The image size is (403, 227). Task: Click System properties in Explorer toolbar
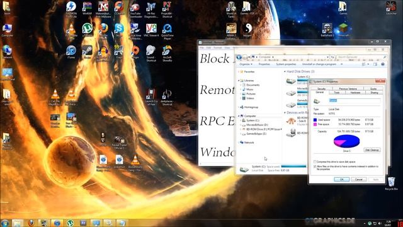coord(286,64)
